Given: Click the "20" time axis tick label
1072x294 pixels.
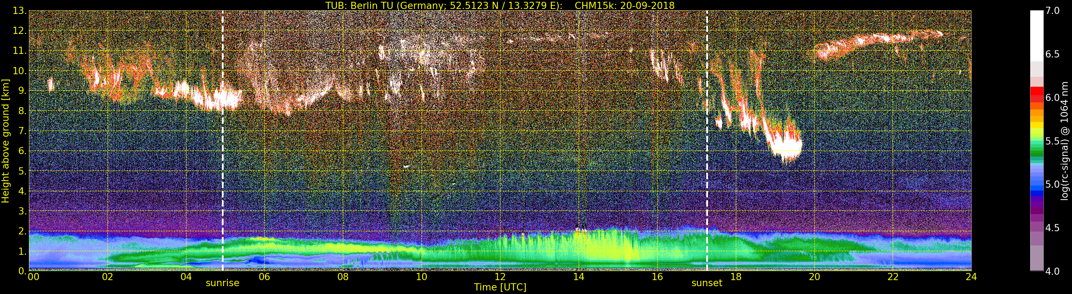Looking at the screenshot, I should coord(814,277).
